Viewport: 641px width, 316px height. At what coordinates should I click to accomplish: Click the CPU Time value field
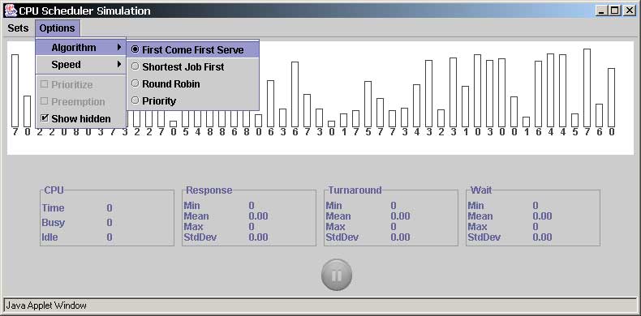(110, 207)
